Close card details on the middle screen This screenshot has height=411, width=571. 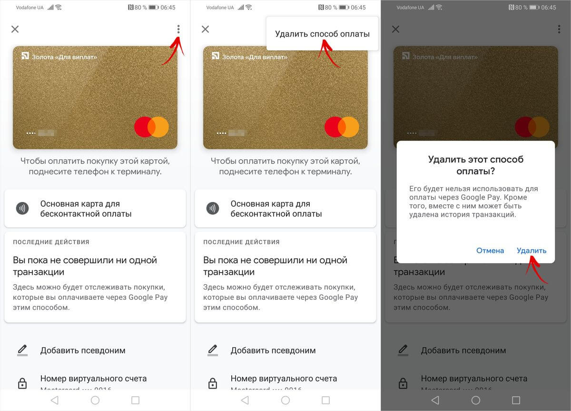tap(206, 29)
